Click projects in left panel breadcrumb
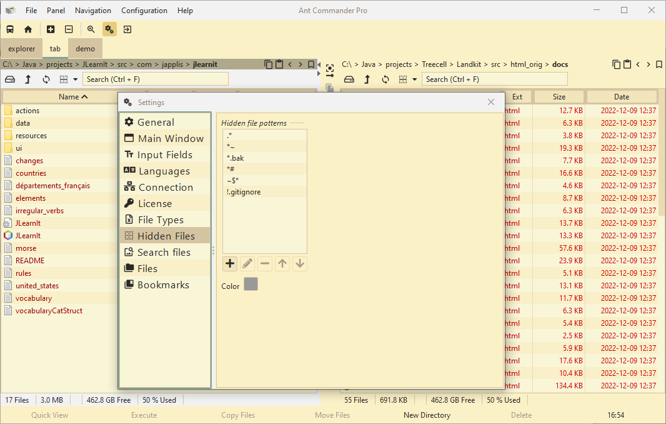The image size is (666, 424). pos(59,64)
